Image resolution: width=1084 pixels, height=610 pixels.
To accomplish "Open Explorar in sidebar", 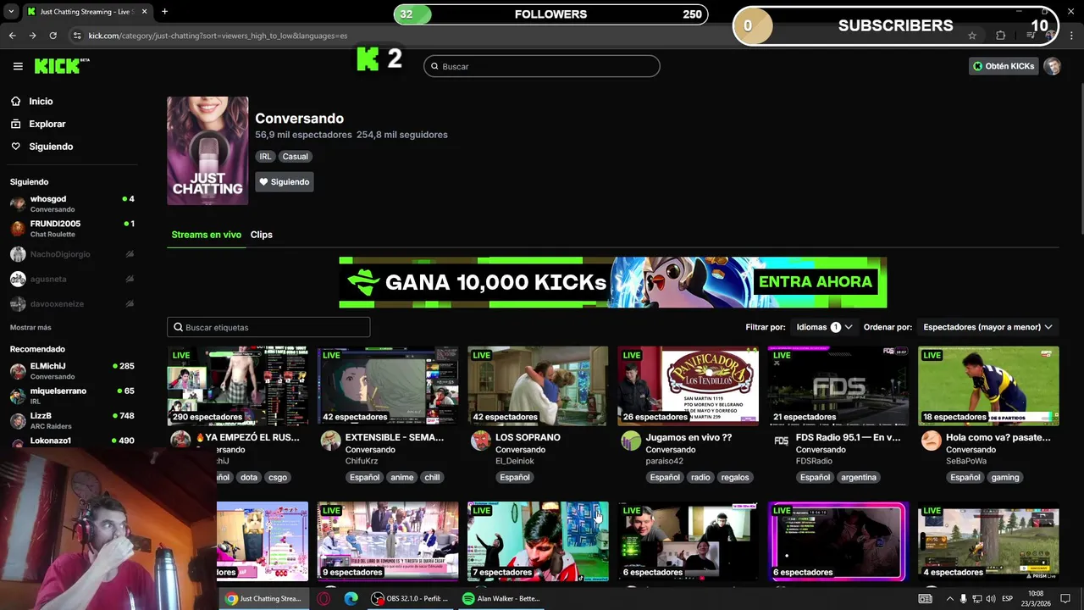I will tap(47, 124).
